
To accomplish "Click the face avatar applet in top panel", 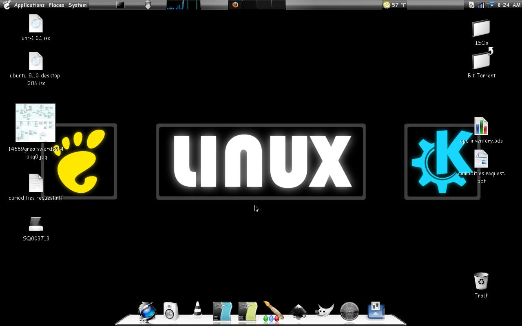I will pyautogui.click(x=148, y=5).
